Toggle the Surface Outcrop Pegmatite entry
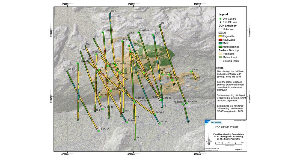The height and width of the screenshot is (157, 300). click(x=220, y=53)
